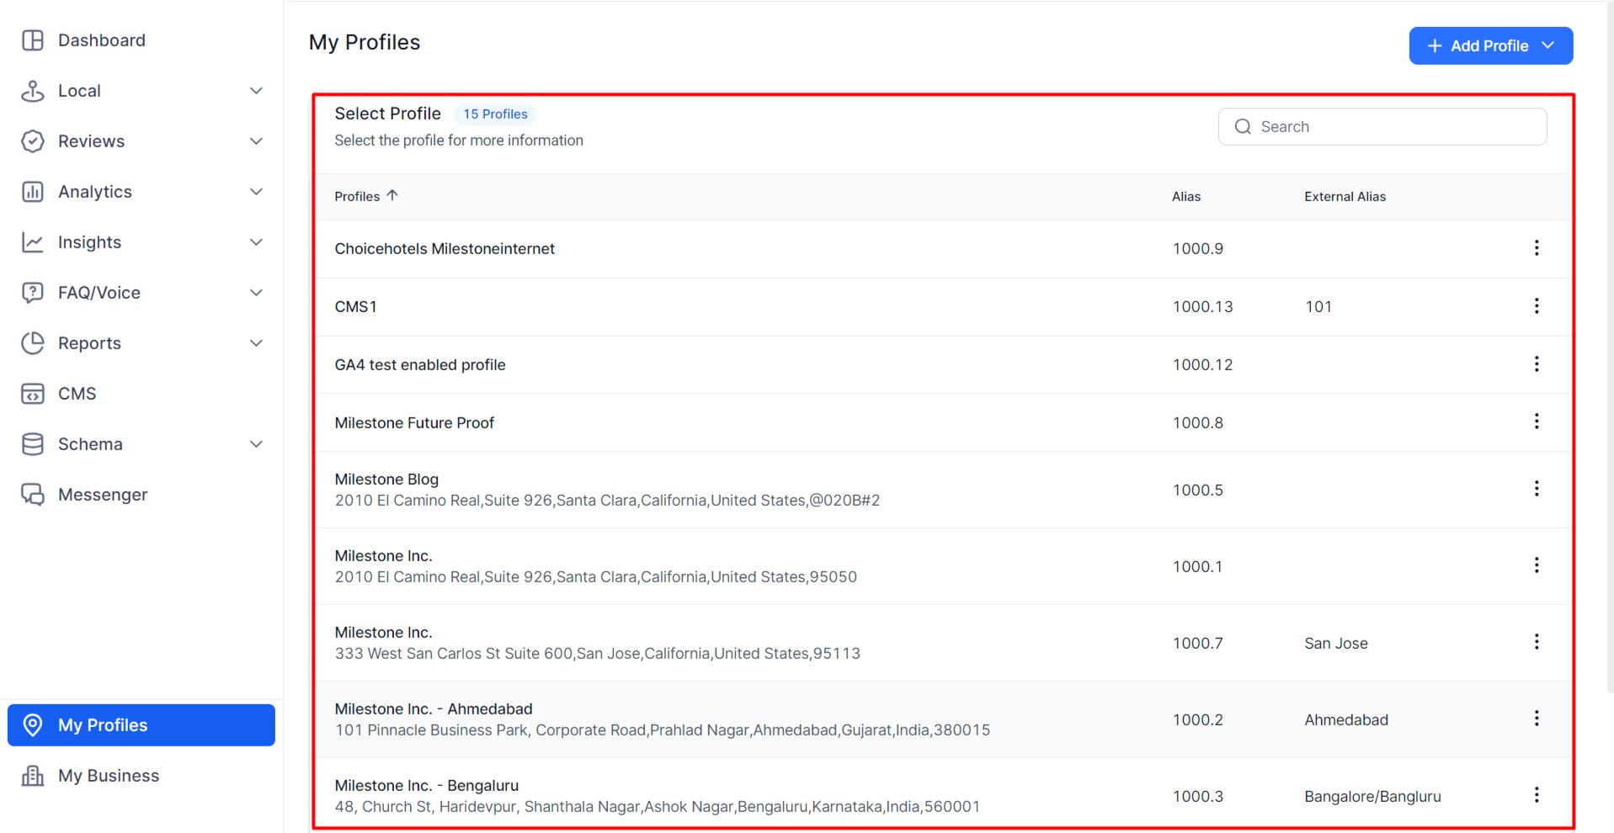Click the magnifier icon in Search box

pyautogui.click(x=1243, y=127)
